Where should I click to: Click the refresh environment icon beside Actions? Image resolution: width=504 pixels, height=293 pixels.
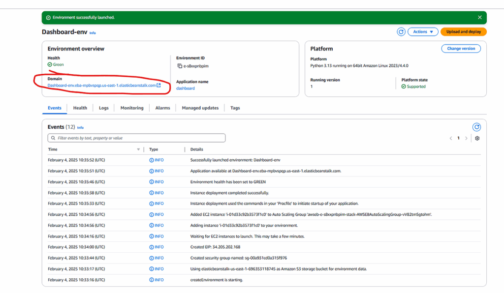[x=401, y=31]
